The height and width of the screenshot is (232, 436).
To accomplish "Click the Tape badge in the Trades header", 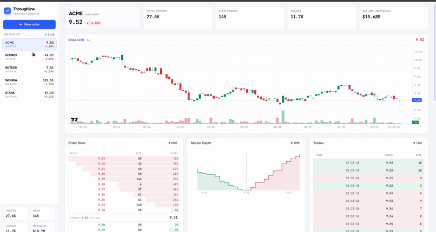I will [x=418, y=143].
